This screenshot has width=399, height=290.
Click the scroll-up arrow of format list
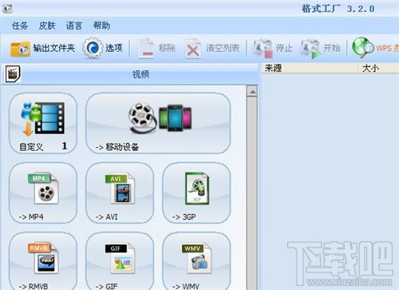252,92
